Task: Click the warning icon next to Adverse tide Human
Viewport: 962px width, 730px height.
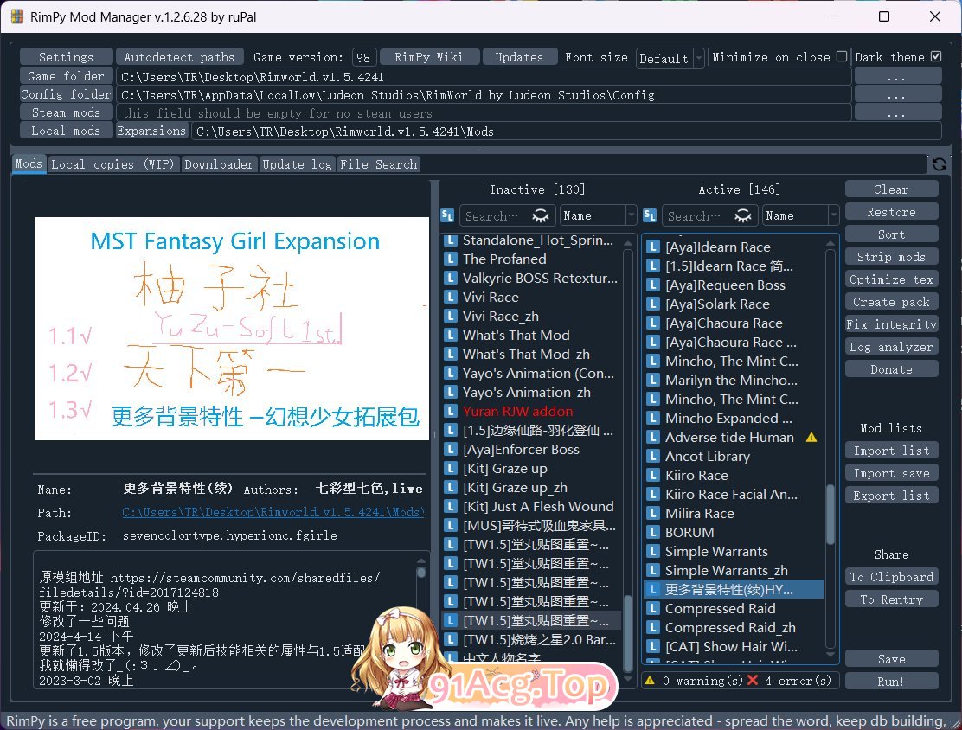Action: [x=811, y=438]
